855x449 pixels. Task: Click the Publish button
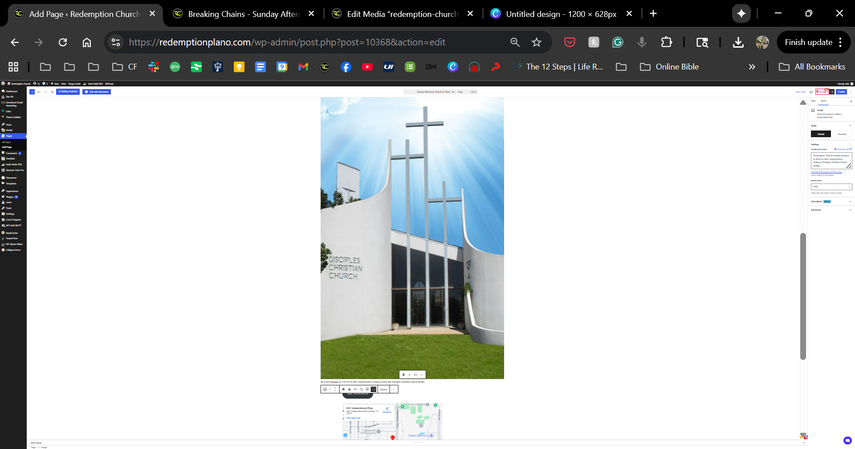click(x=841, y=92)
